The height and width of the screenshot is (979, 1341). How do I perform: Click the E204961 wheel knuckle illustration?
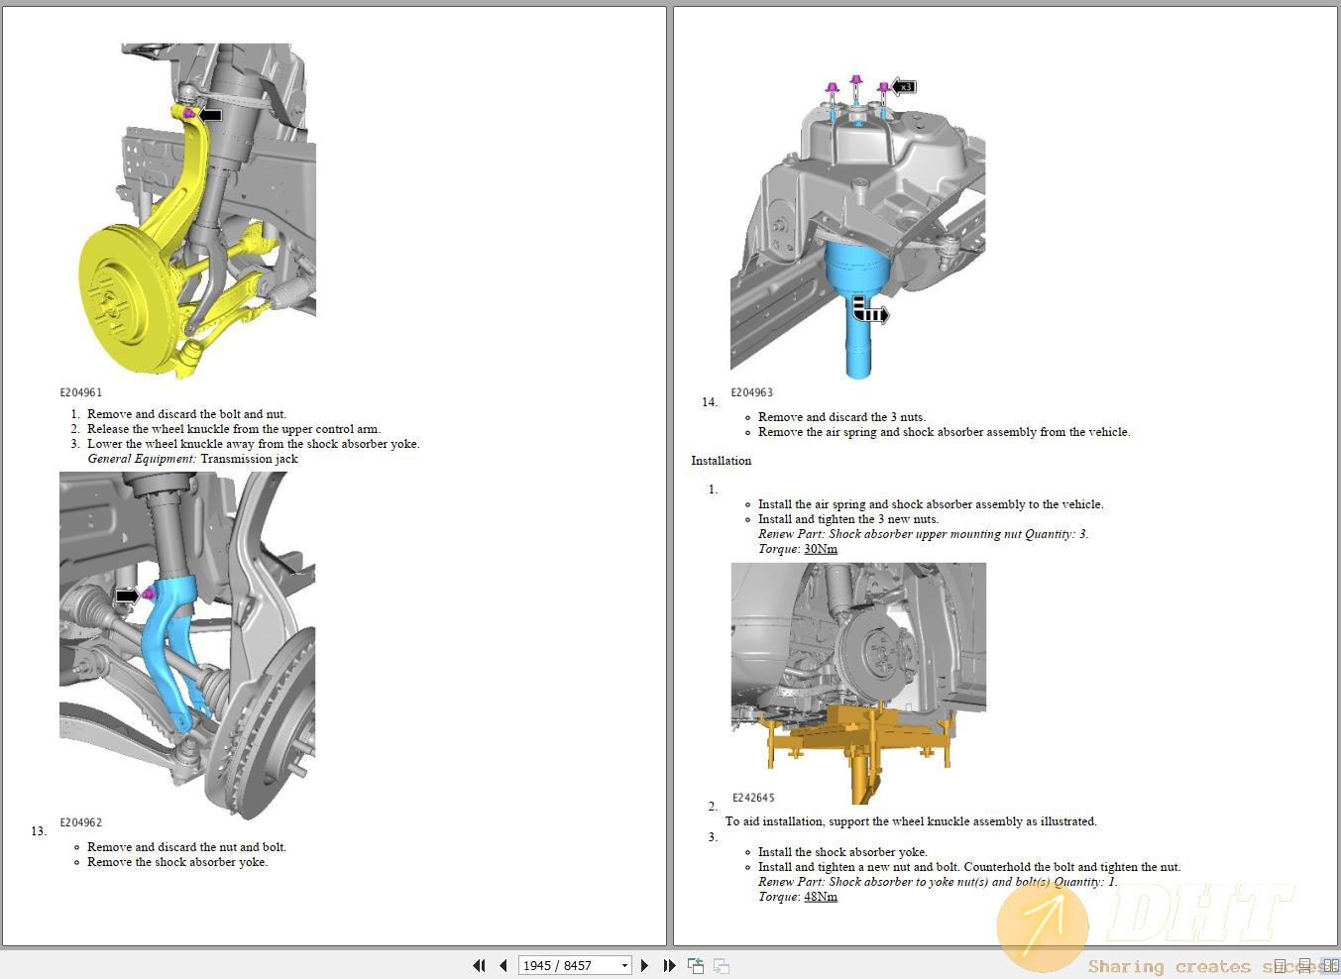click(197, 211)
